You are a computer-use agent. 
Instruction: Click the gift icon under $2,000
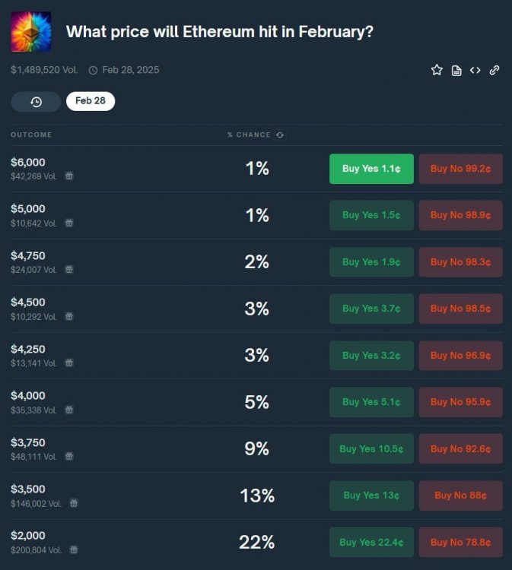(73, 549)
